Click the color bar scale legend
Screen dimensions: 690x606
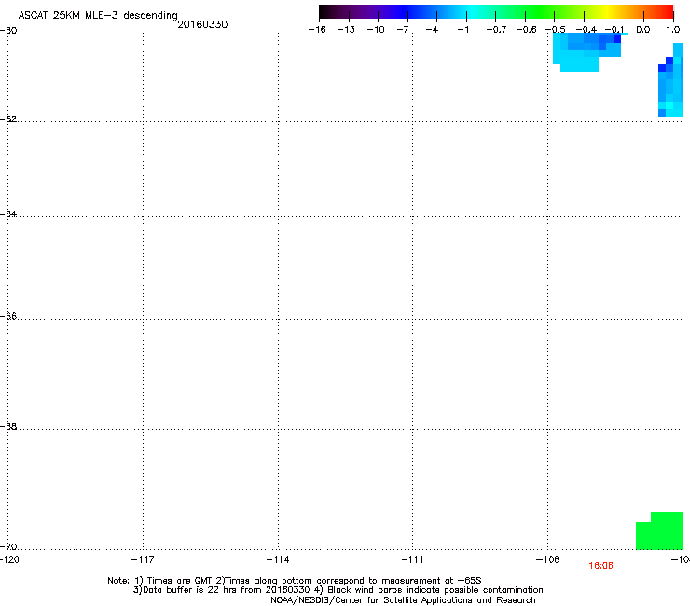tap(496, 12)
